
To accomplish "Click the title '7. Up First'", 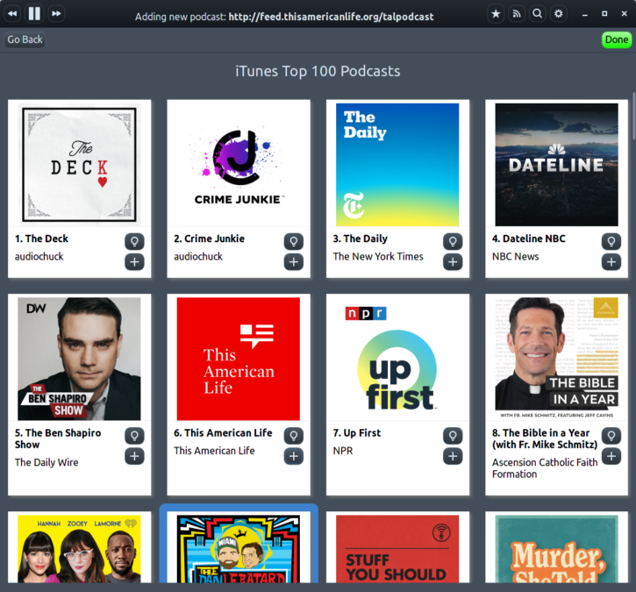I will 357,433.
